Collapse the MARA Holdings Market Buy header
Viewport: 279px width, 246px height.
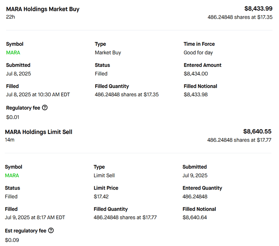click(43, 9)
